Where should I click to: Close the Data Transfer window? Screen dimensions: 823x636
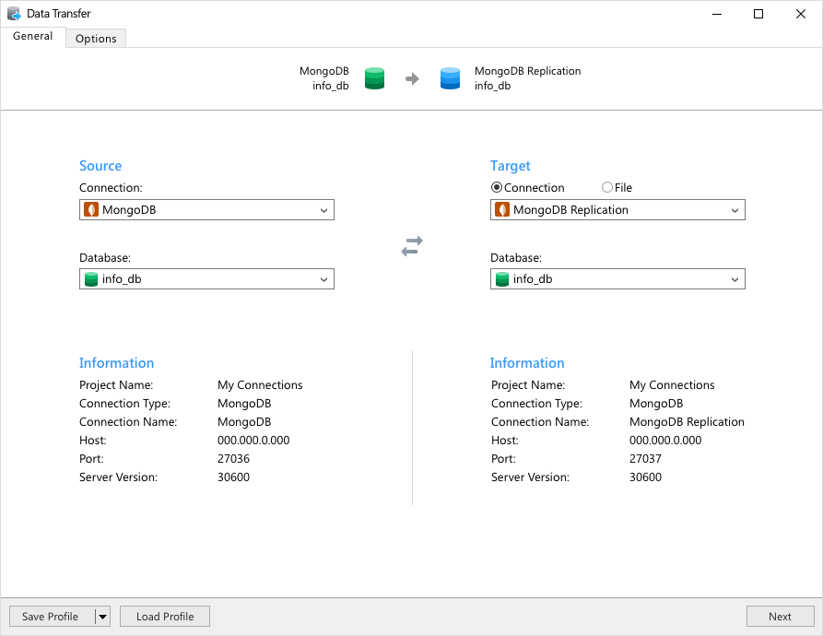tap(801, 14)
